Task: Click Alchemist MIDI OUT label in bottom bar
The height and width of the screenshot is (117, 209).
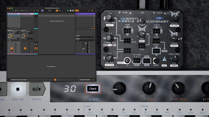Action: tap(85, 80)
